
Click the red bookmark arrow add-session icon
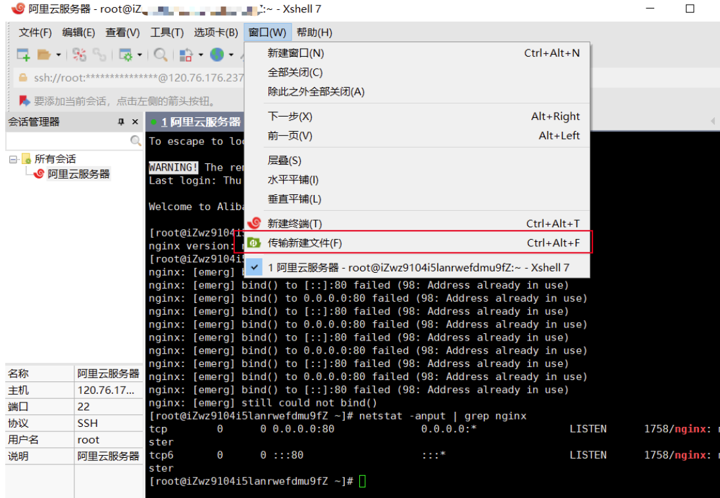click(x=24, y=101)
